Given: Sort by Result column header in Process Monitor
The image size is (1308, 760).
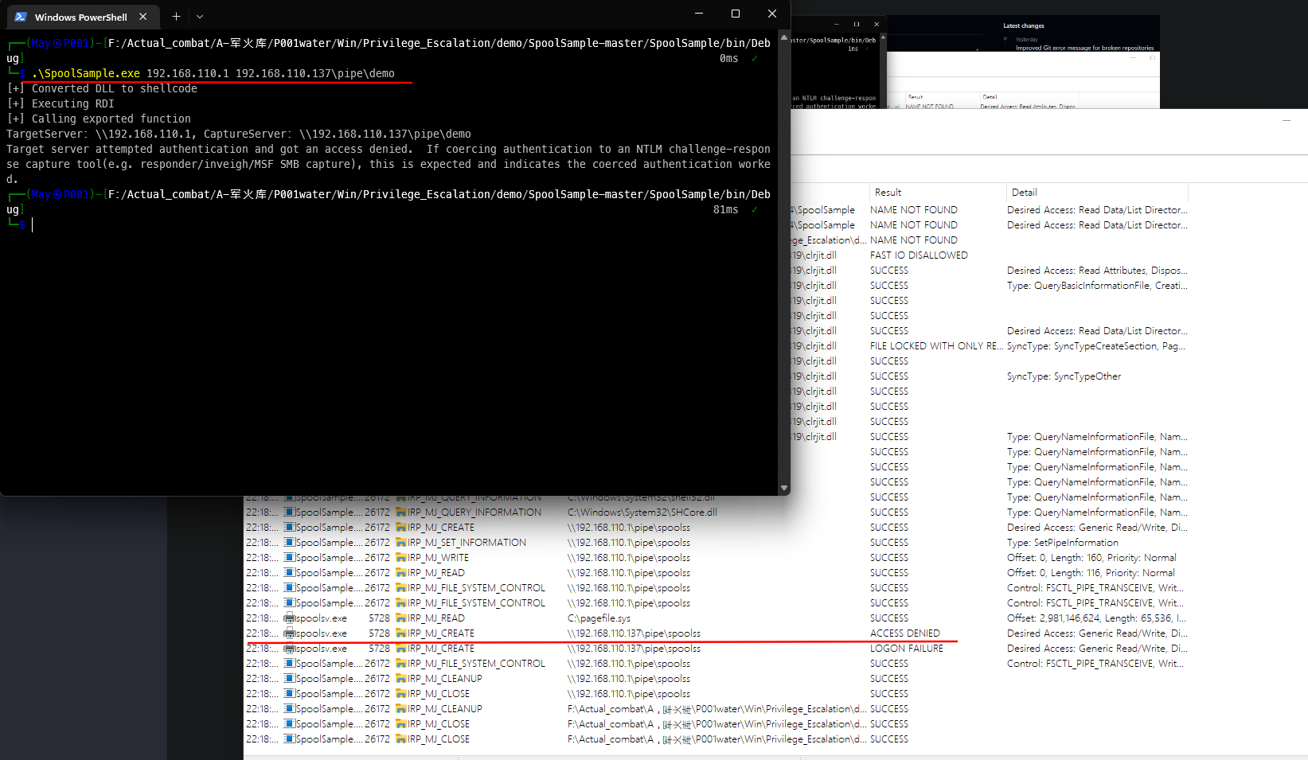Looking at the screenshot, I should (938, 193).
